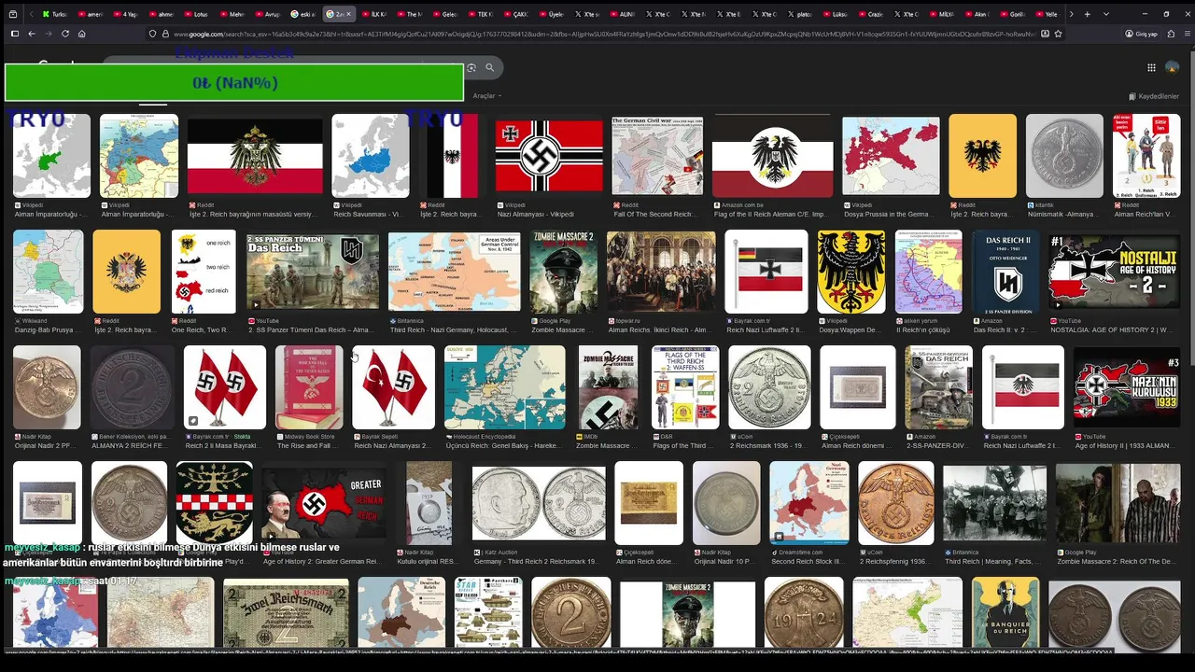Bookmark this page with the star
The width and height of the screenshot is (1195, 672).
1058,34
